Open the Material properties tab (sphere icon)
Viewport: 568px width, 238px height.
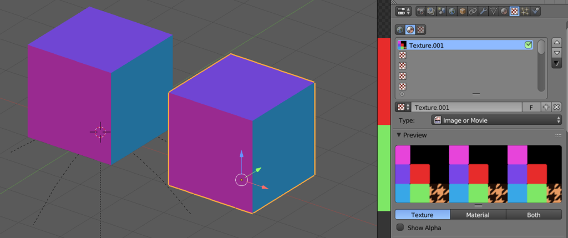[504, 11]
